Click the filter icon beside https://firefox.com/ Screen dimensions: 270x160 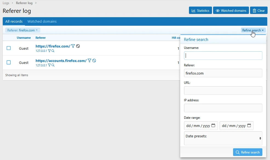click(x=73, y=46)
